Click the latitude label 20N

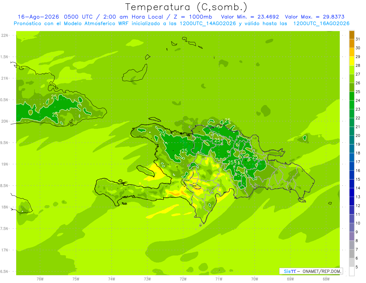click(5, 121)
